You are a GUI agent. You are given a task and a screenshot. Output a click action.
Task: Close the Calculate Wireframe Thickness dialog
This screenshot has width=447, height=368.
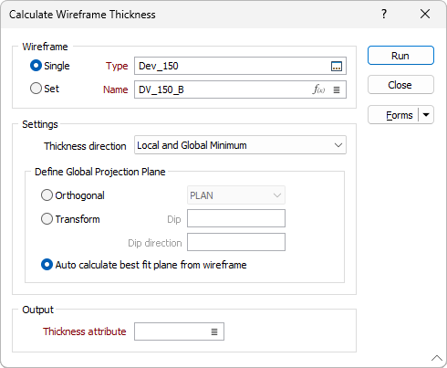click(425, 14)
